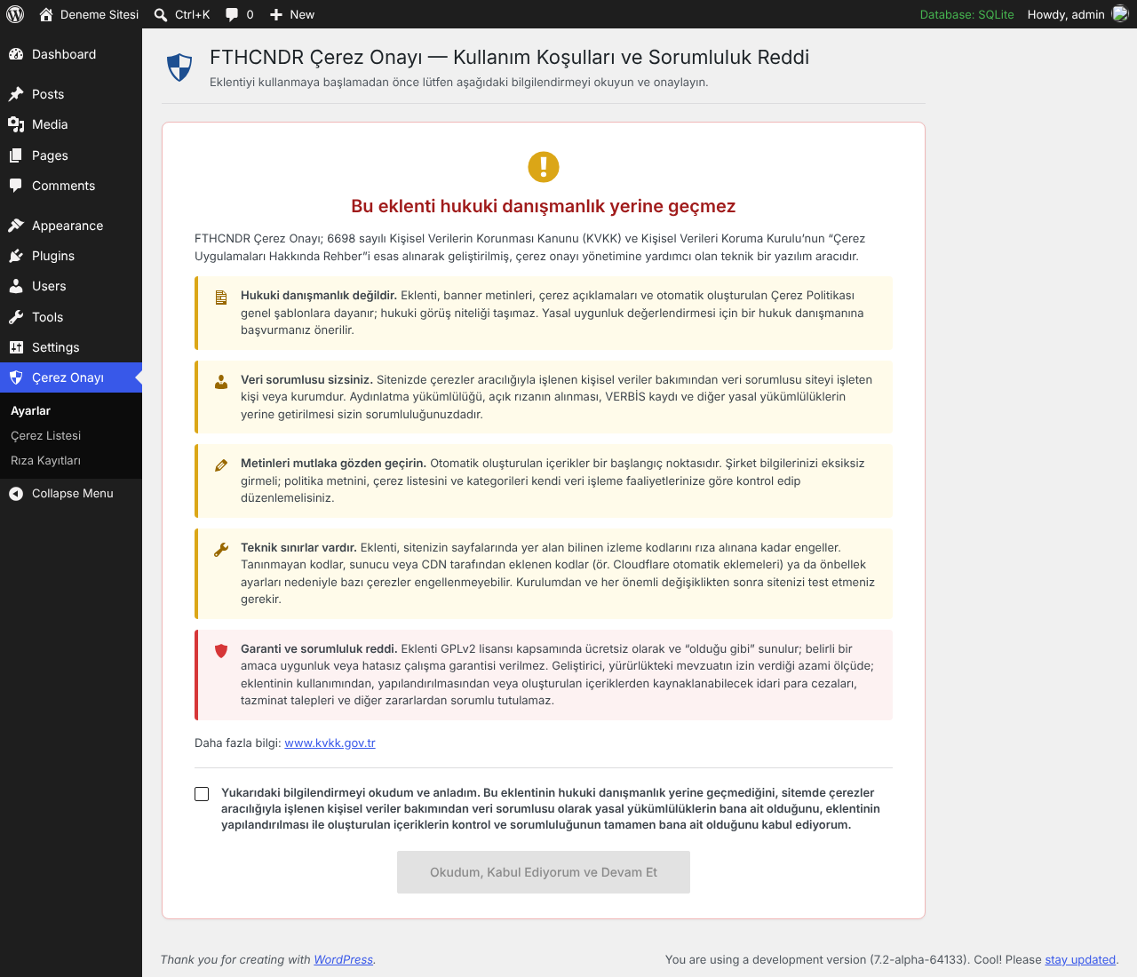The height and width of the screenshot is (977, 1137).
Task: Click the red shield icon beside Garanti ve sorumluluk reddi
Action: point(221,651)
